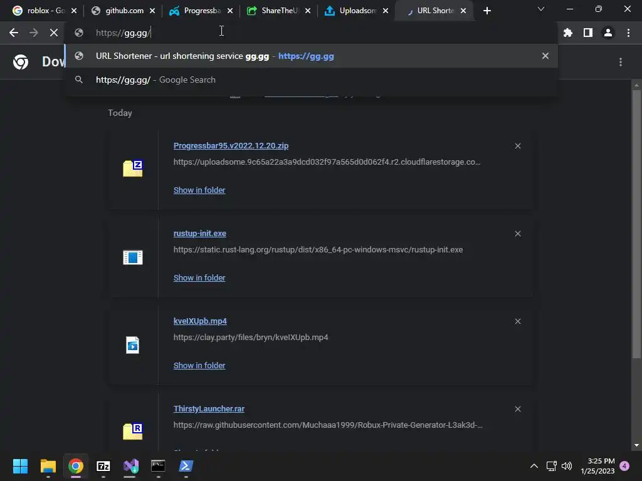
Task: Click the clay.party source URL text
Action: click(x=251, y=338)
